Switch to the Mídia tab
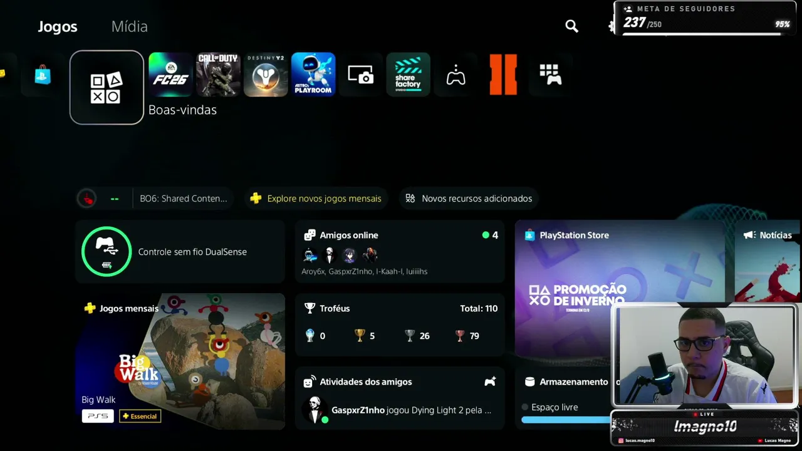 130,26
